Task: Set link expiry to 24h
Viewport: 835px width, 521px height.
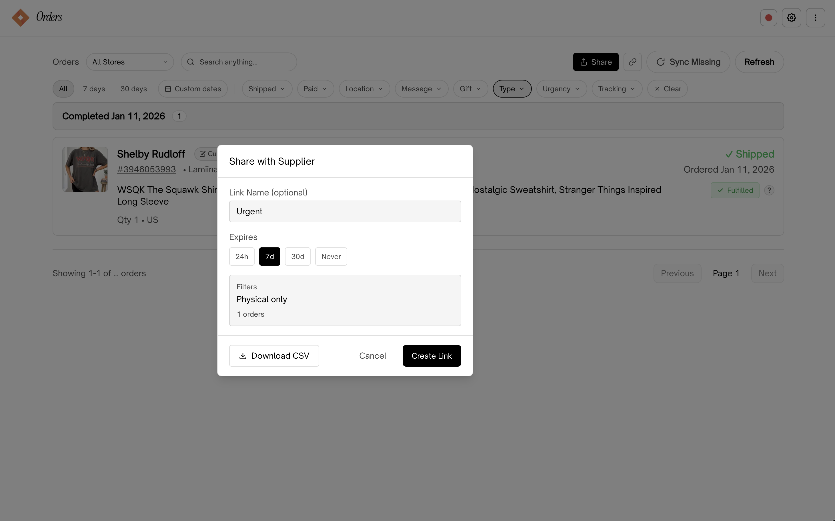Action: point(241,257)
